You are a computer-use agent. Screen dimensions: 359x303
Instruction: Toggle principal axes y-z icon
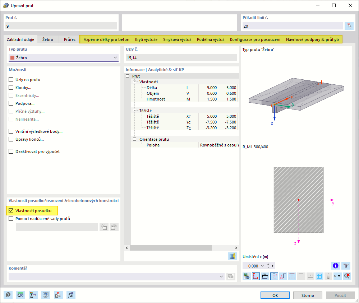(x=274, y=276)
